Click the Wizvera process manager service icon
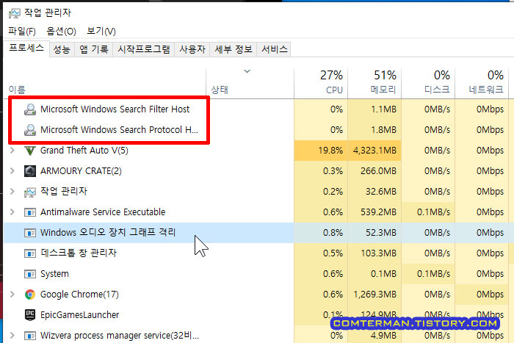 coord(30,336)
